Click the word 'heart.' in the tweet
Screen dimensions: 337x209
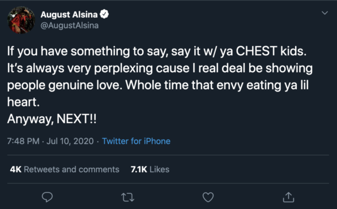23,102
